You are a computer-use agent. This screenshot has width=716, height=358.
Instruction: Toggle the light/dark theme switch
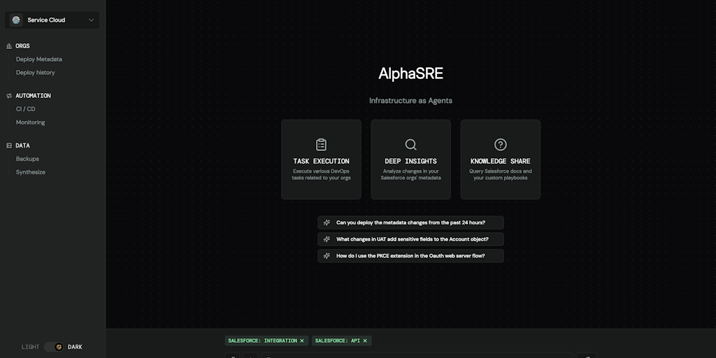coord(55,347)
